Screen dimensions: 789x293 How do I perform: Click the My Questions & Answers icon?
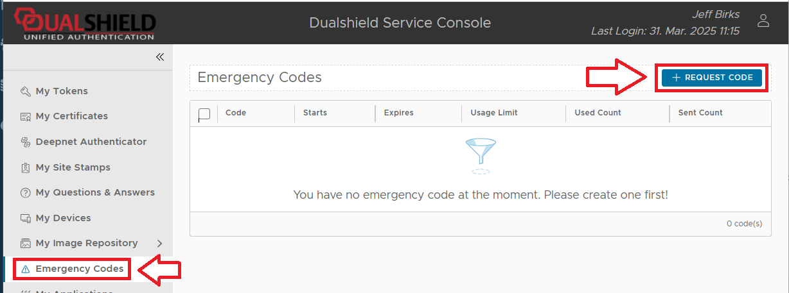click(26, 193)
